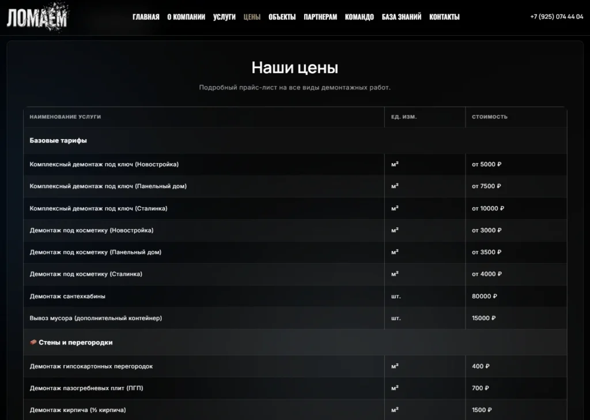Click the Базовые тарифы section row
Screen dimensions: 590x420
tap(295, 141)
